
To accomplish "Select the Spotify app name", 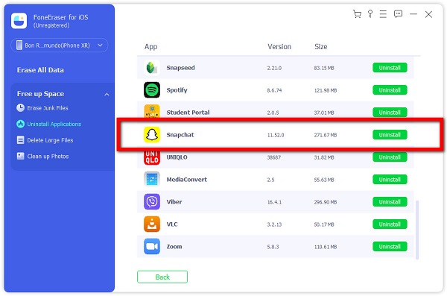I will click(177, 90).
